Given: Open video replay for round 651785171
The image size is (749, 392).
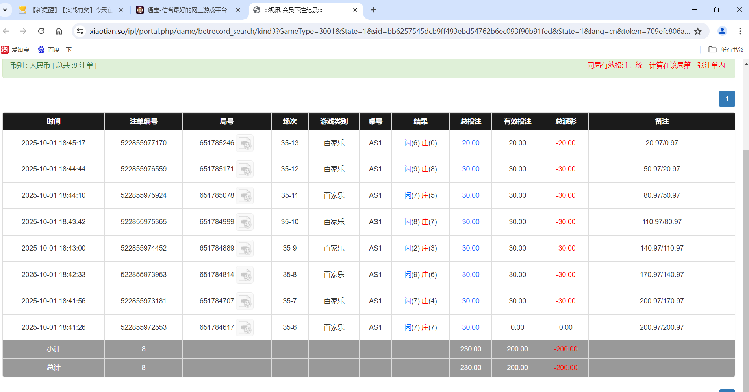Looking at the screenshot, I should tap(245, 169).
